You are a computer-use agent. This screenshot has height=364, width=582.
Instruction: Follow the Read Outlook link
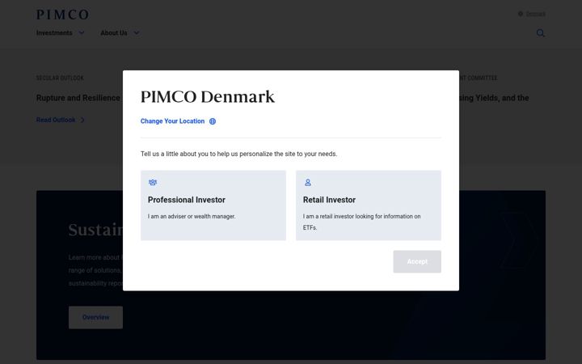[56, 120]
